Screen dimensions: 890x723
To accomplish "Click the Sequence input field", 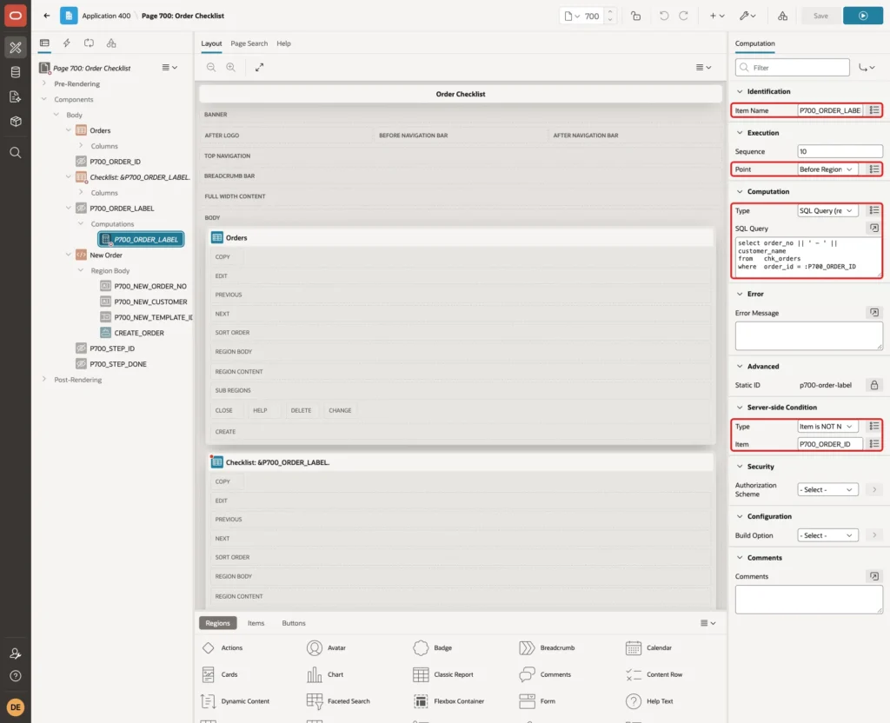I will tap(840, 151).
